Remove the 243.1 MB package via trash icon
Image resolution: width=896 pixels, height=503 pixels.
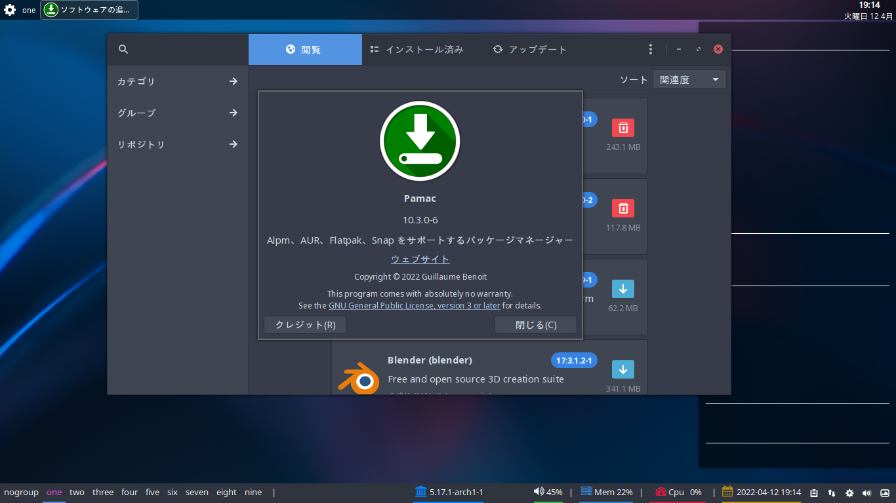coord(623,128)
